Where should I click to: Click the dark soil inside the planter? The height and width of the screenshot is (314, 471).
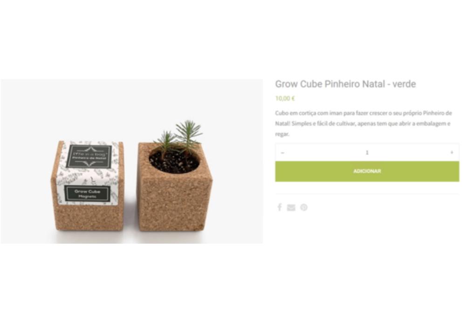click(x=174, y=162)
